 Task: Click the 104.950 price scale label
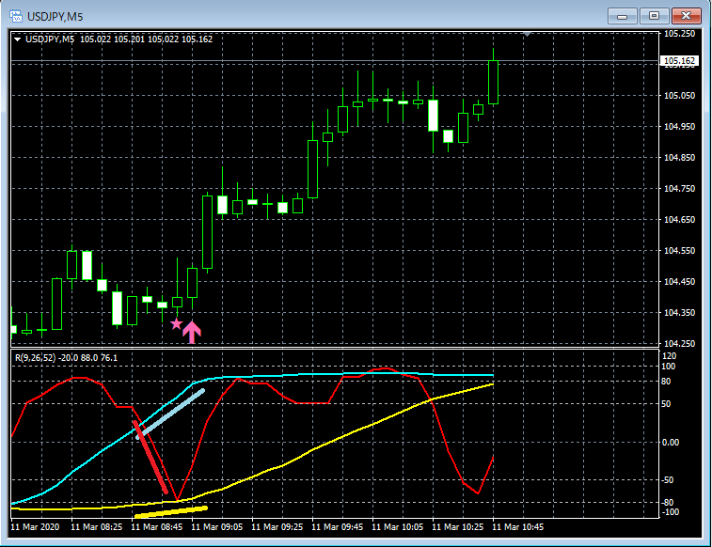[x=679, y=127]
